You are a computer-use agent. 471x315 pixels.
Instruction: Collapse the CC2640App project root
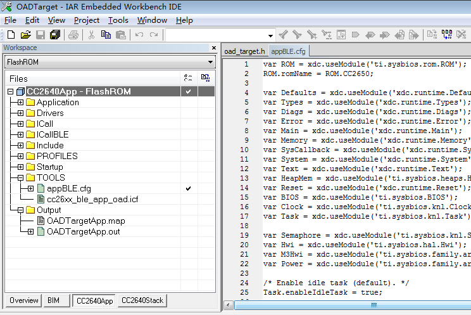tap(11, 91)
